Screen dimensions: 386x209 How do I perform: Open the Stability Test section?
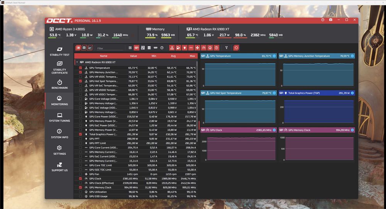pos(59,52)
